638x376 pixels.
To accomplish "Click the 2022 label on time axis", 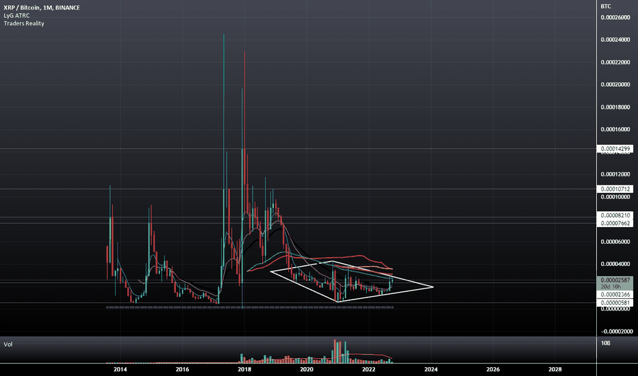I will (369, 369).
